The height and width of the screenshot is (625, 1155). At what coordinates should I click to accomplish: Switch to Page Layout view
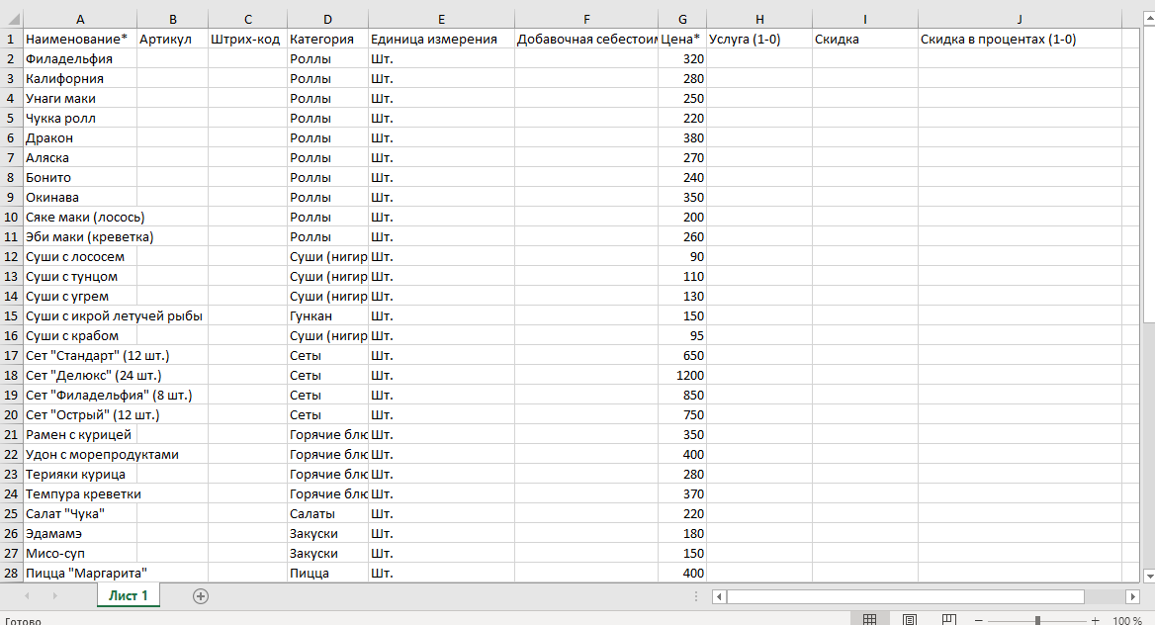tap(910, 620)
